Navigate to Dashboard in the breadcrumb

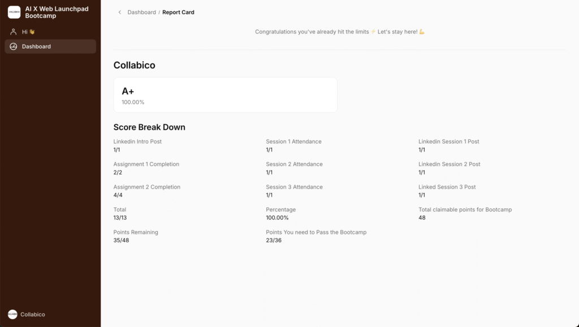(x=141, y=12)
